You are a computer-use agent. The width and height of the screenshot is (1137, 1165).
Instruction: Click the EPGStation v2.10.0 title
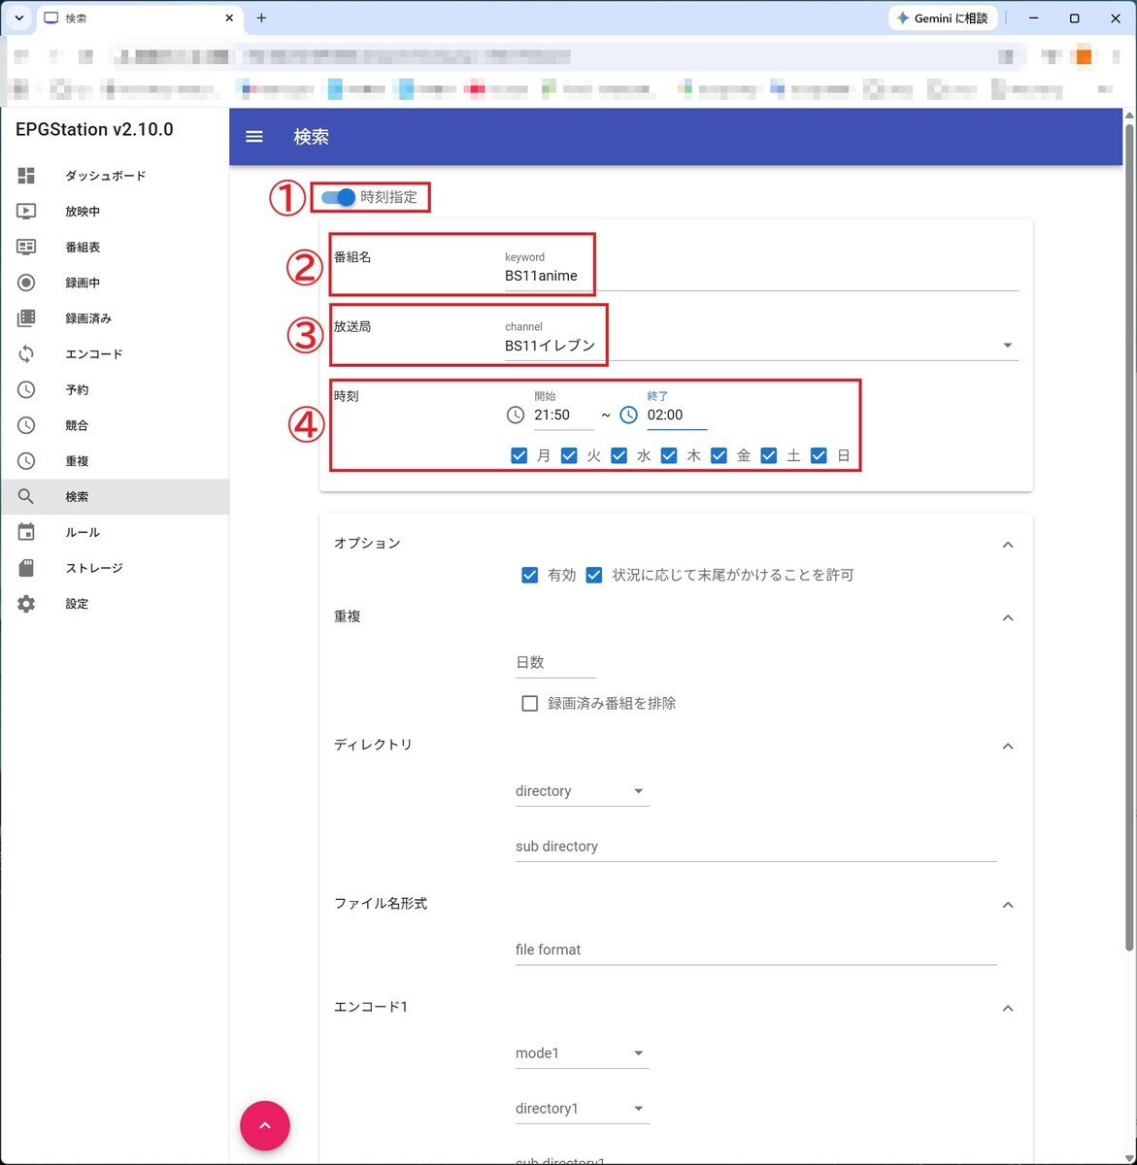point(94,130)
